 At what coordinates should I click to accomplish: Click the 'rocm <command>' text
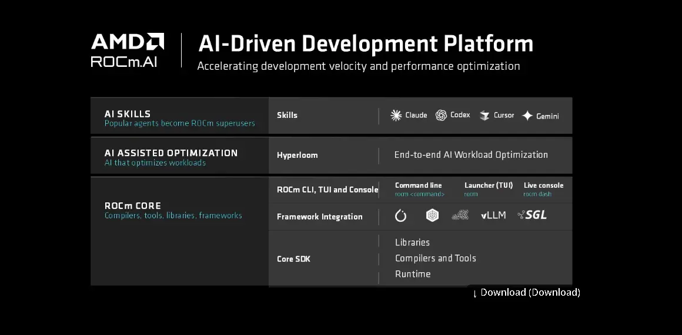pyautogui.click(x=420, y=194)
